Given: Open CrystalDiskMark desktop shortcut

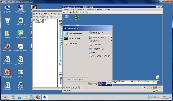Looking at the screenshot, I should coord(21,34).
